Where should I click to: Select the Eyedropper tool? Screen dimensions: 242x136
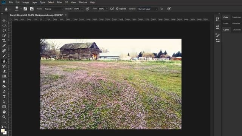pos(4,46)
